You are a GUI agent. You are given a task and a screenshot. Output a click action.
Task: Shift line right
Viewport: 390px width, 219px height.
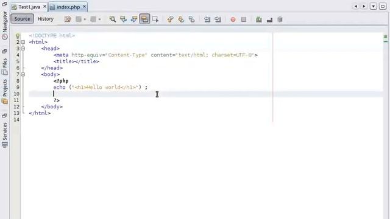pos(218,19)
